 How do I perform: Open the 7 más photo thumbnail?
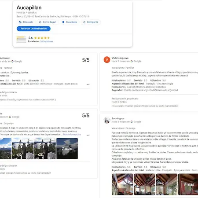67,149
